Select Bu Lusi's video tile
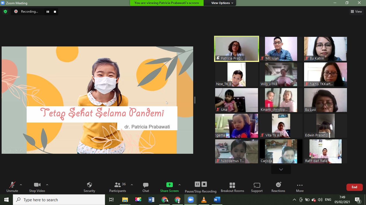This screenshot has height=205, width=366. [326, 100]
